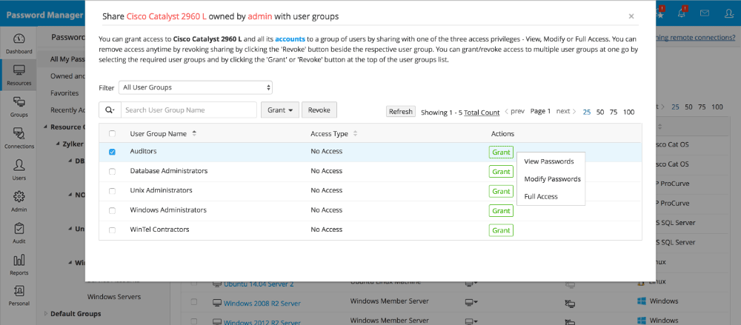Screen dimensions: 741x325
Task: Go to Groups in the sidebar
Action: click(19, 106)
